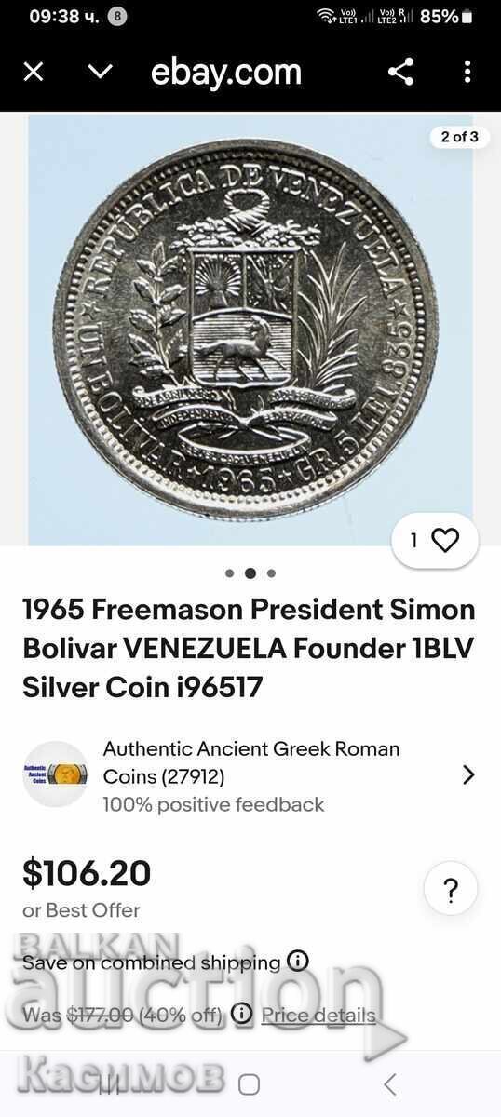
Task: Expand the down chevron beside ebay.com
Action: tap(100, 72)
